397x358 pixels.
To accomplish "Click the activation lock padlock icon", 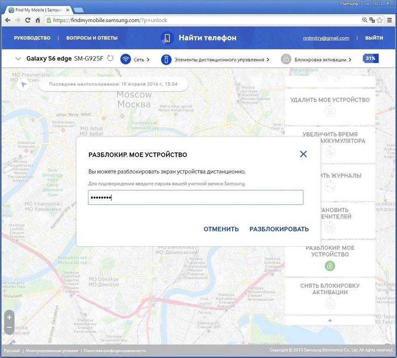I will click(x=286, y=59).
